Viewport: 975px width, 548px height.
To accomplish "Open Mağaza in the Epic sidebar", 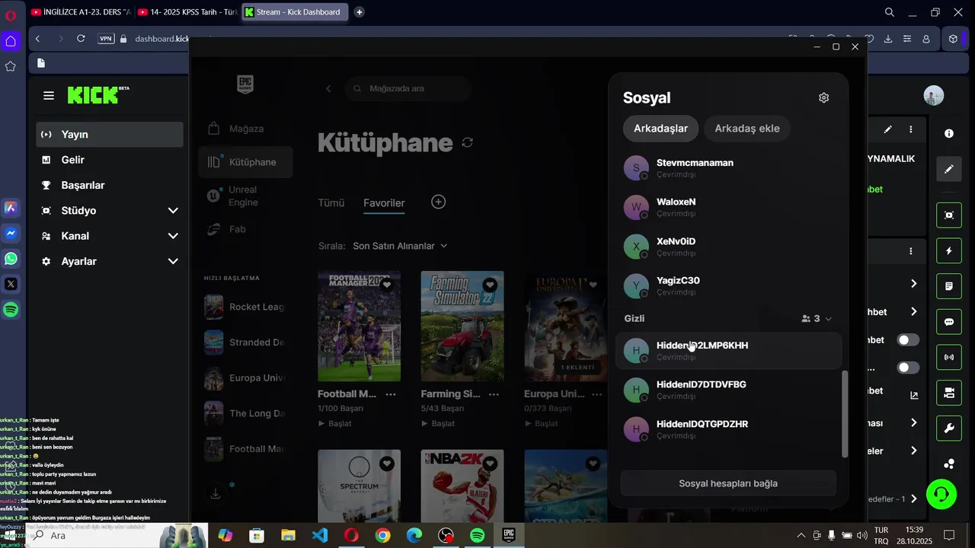I will [x=245, y=129].
